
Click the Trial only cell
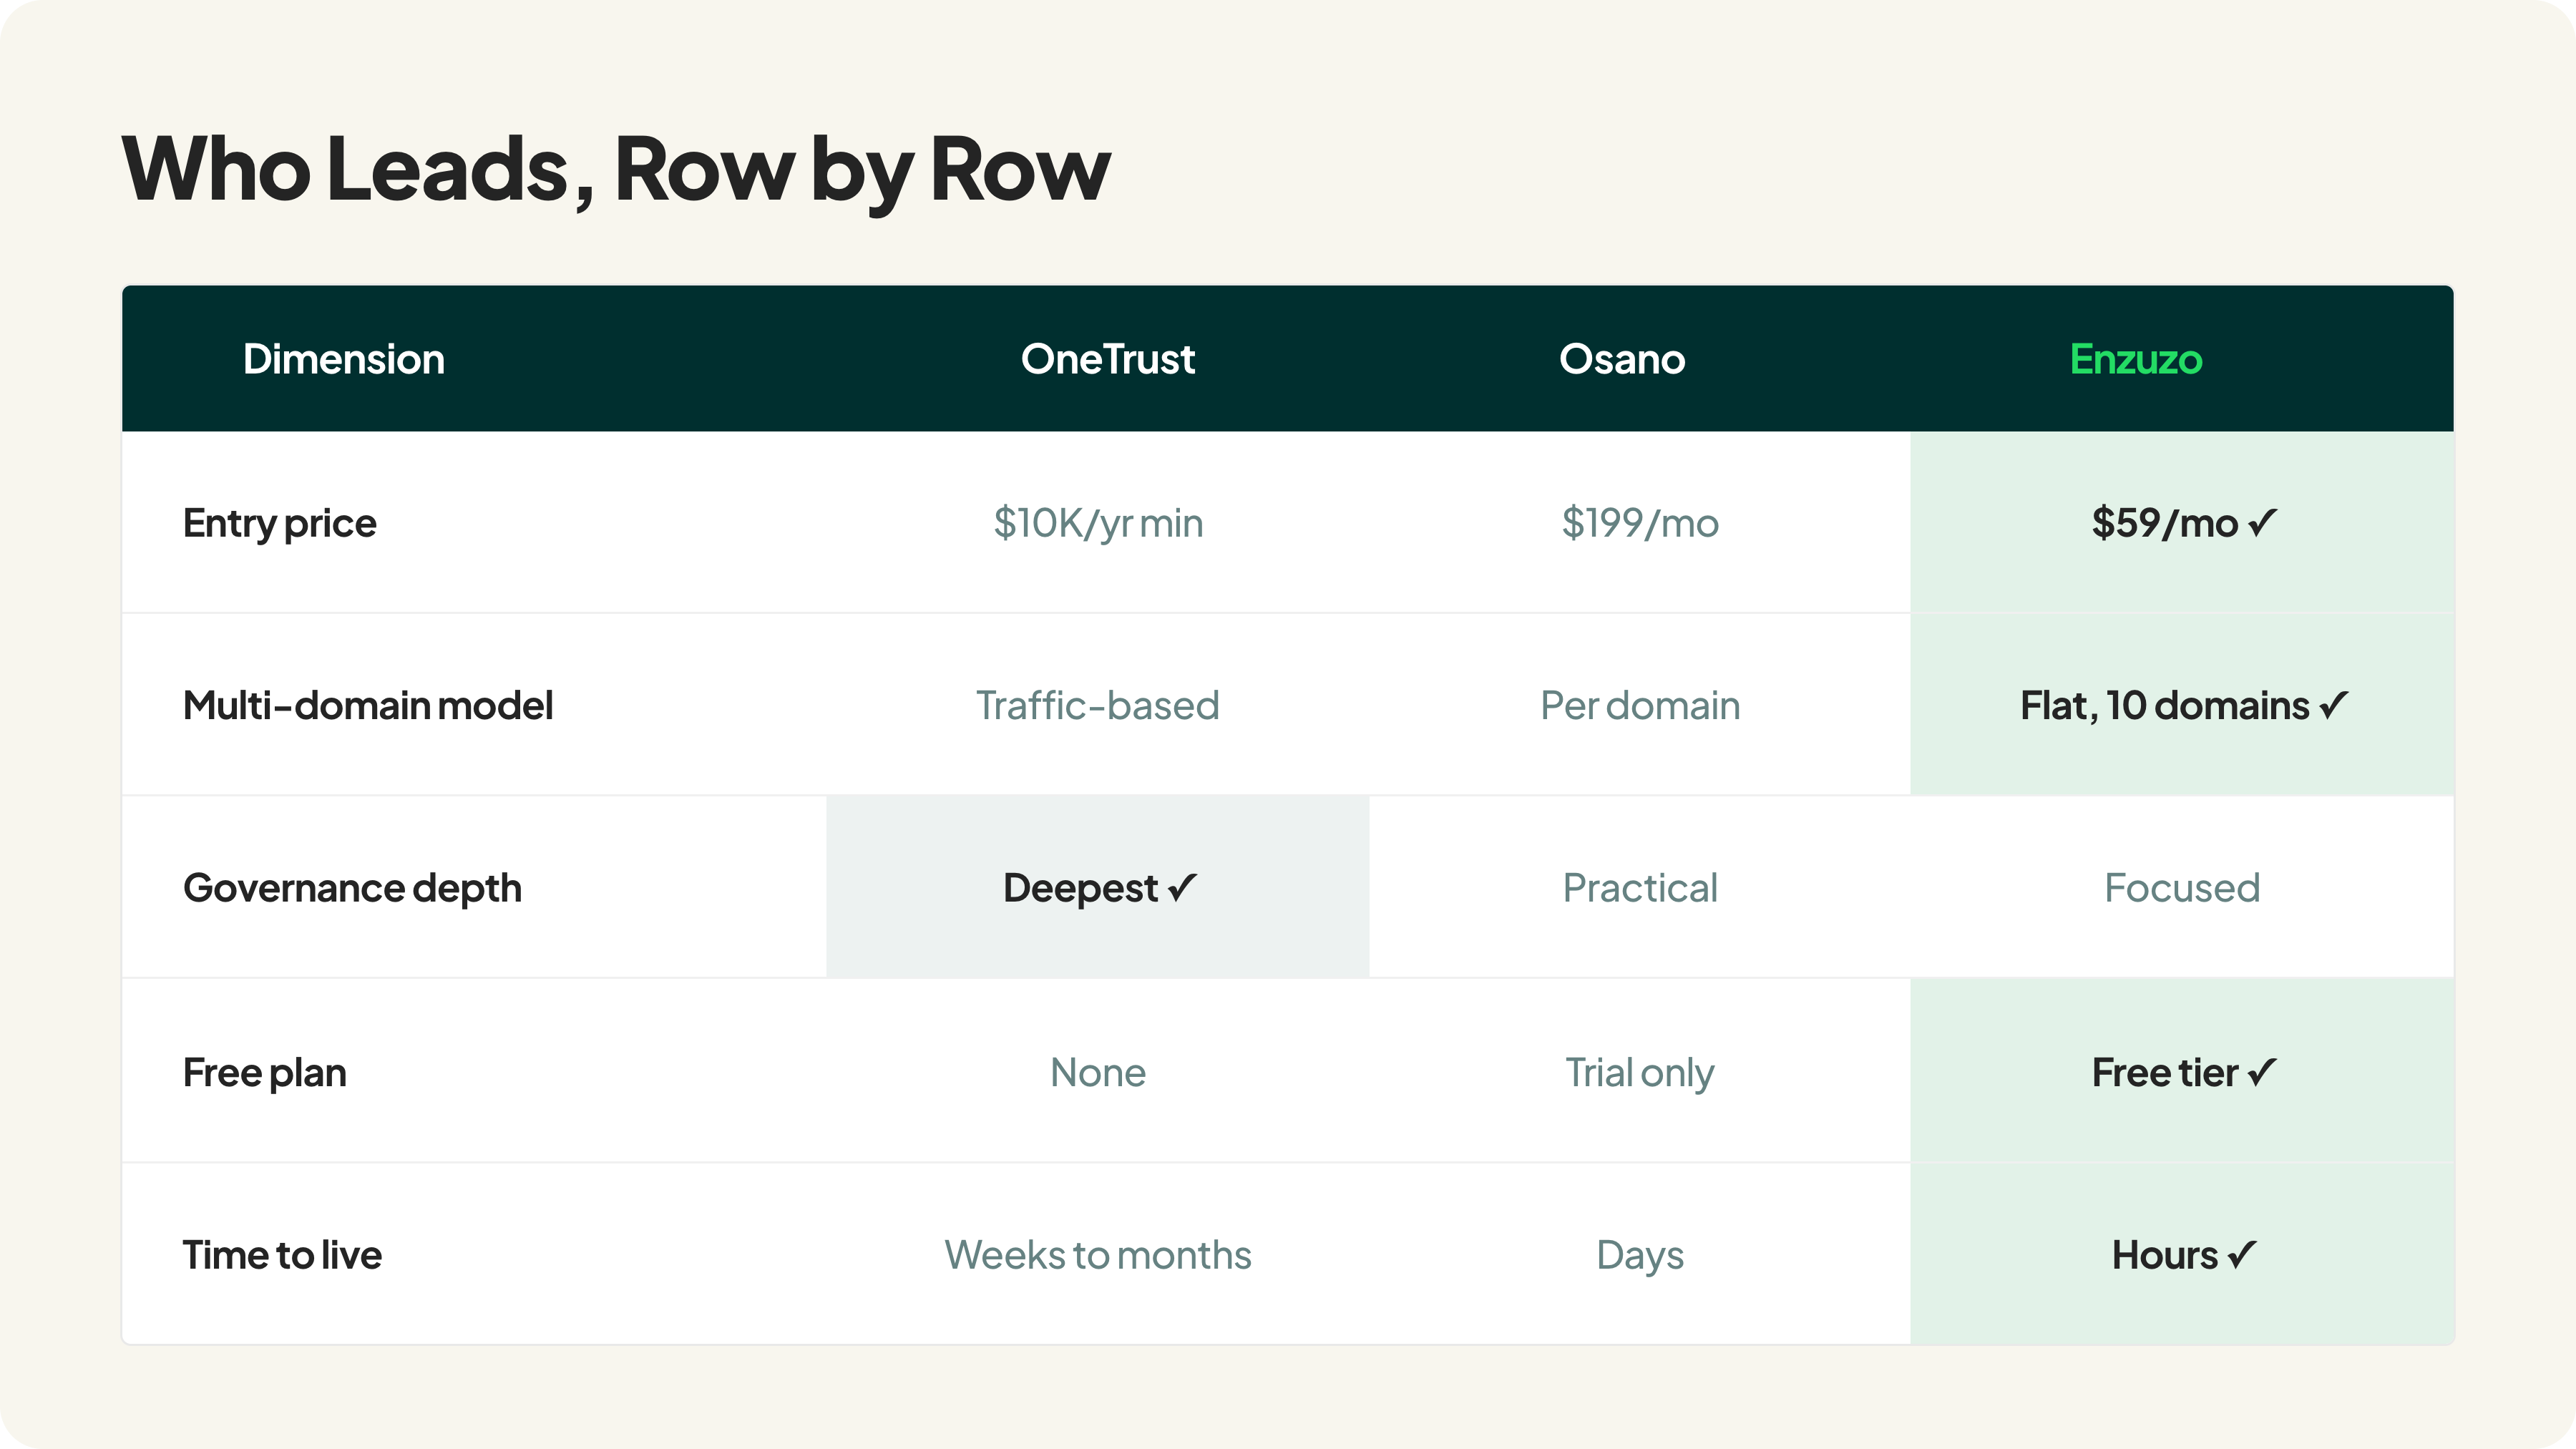tap(1640, 1073)
